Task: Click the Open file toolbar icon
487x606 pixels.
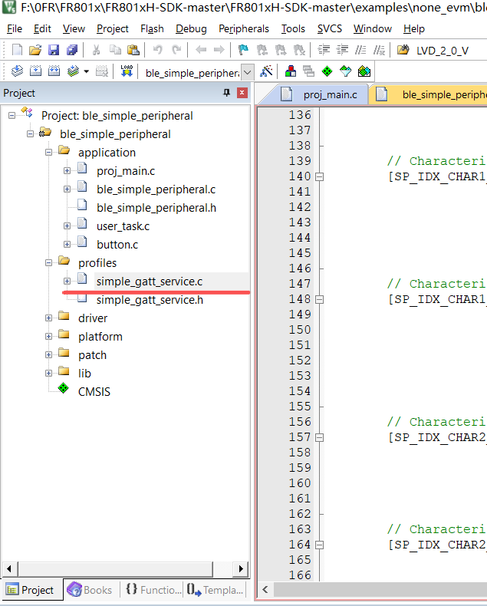Action: [x=35, y=50]
